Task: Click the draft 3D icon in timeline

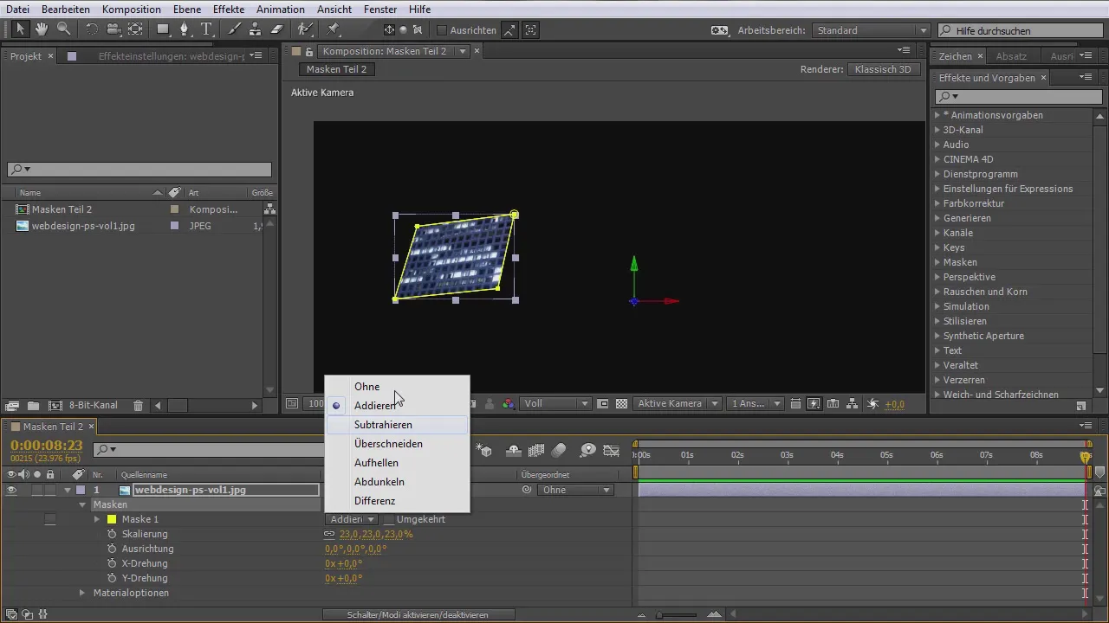Action: click(485, 450)
